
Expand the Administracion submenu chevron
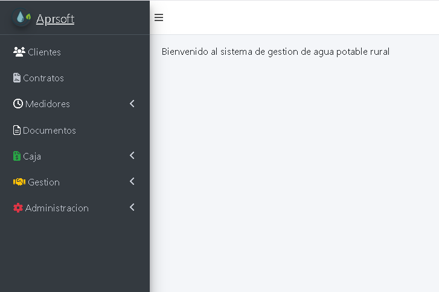[132, 207]
